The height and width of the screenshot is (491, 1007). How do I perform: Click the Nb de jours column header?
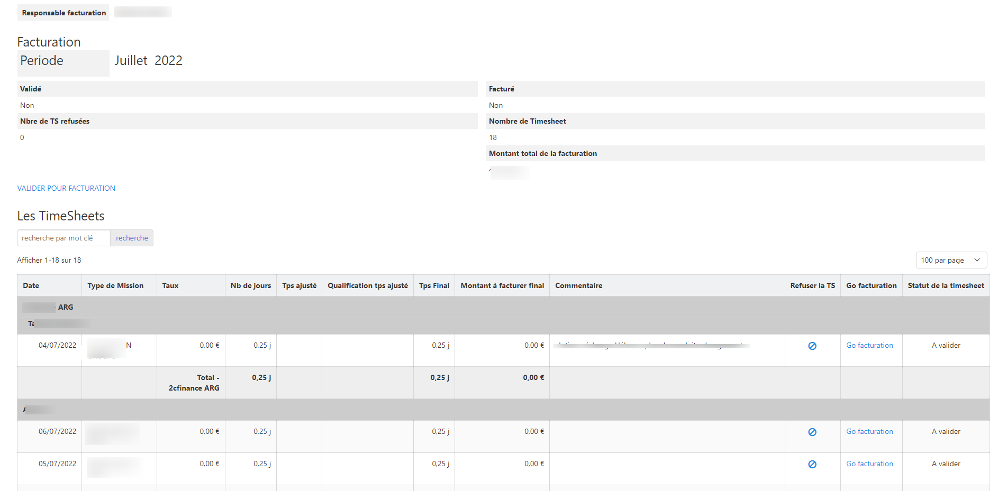pyautogui.click(x=250, y=285)
